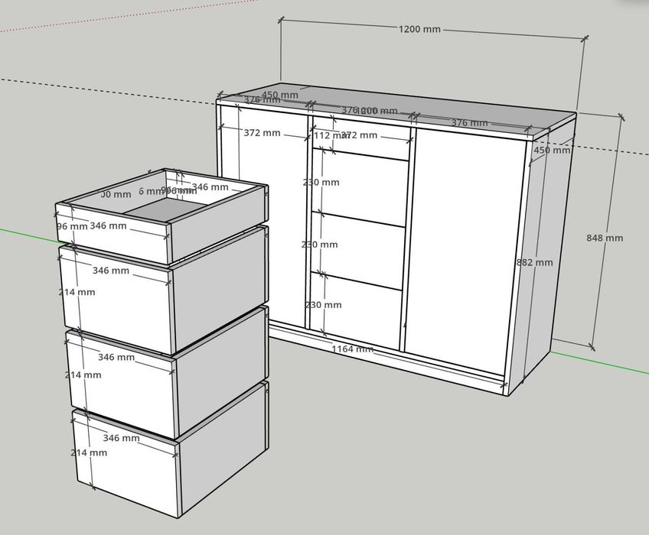Viewport: 649px width, 535px height.
Task: Select the 96 mm dimension on open drawer front
Action: (x=72, y=226)
